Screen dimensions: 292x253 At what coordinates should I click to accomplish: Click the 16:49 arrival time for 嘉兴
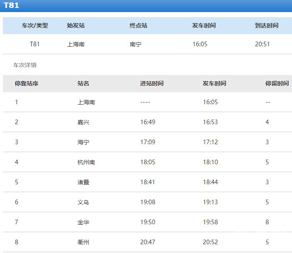pyautogui.click(x=147, y=122)
